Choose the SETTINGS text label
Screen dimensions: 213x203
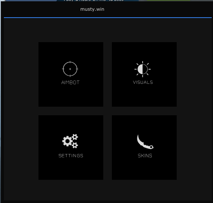(x=71, y=156)
